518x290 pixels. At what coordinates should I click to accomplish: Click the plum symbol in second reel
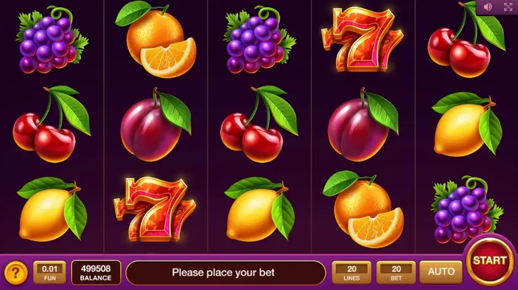[156, 125]
